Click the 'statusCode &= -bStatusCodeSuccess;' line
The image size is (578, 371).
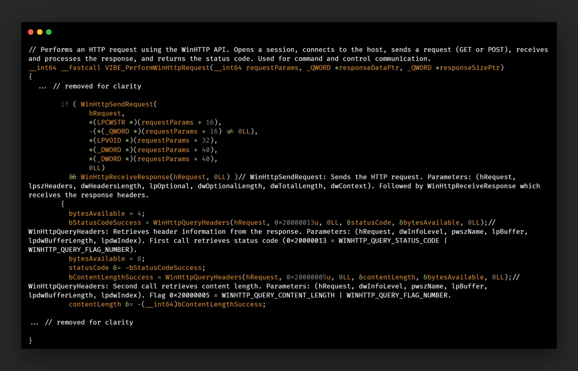point(137,268)
